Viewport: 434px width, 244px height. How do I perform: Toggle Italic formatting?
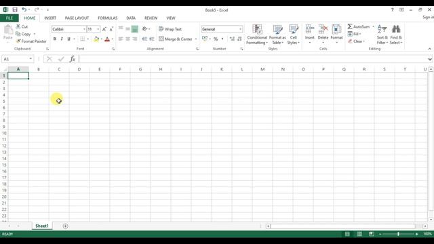pos(62,39)
